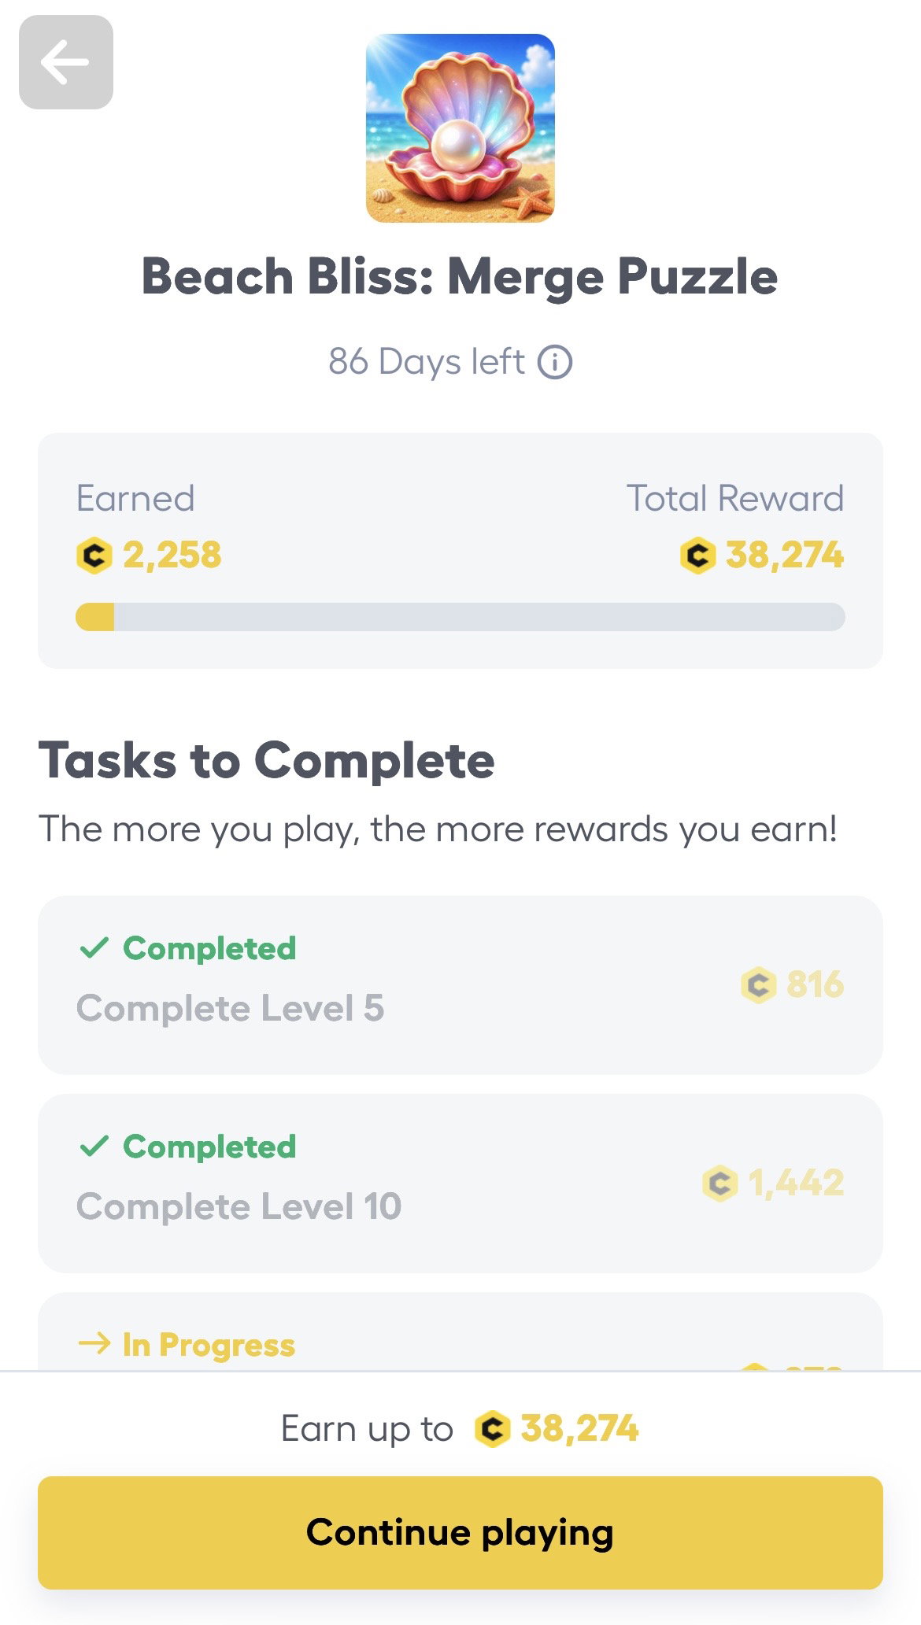This screenshot has height=1625, width=921.
Task: Tap the Beach Bliss shell game icon
Action: pyautogui.click(x=460, y=128)
